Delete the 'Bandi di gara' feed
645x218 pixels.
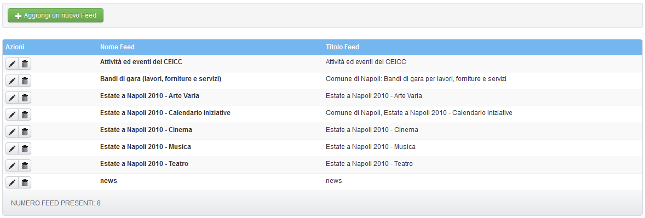pos(25,81)
